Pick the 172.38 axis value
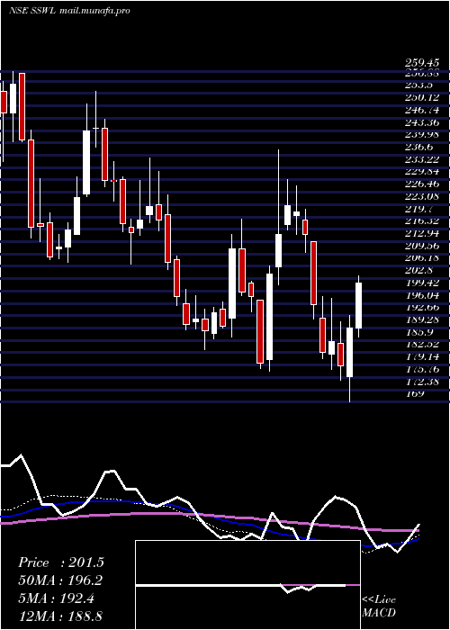Image resolution: width=450 pixels, height=630 pixels. click(421, 382)
